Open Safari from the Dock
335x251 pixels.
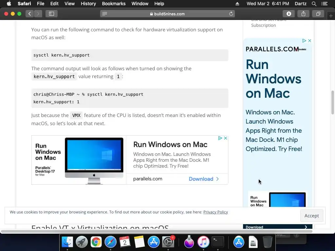coord(111,242)
